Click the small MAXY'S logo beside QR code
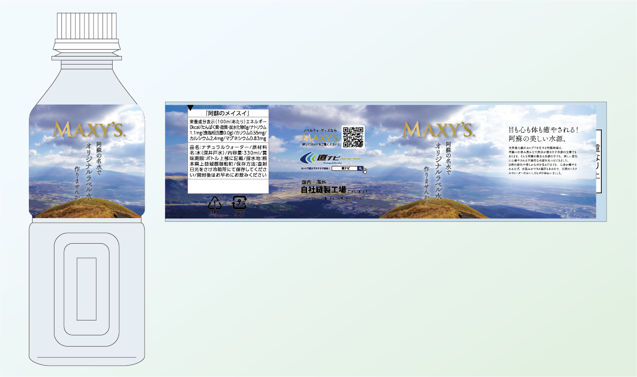The width and height of the screenshot is (637, 377). 320,138
